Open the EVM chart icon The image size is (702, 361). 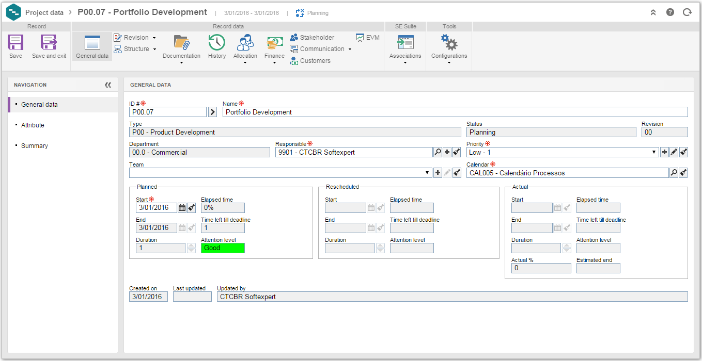point(360,38)
